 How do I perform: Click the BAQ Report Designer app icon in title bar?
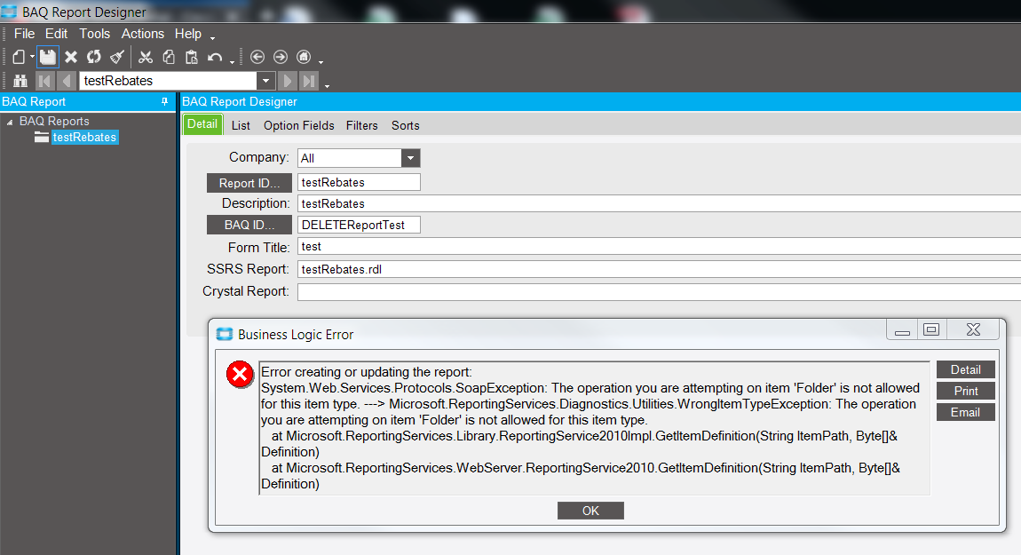click(x=9, y=11)
